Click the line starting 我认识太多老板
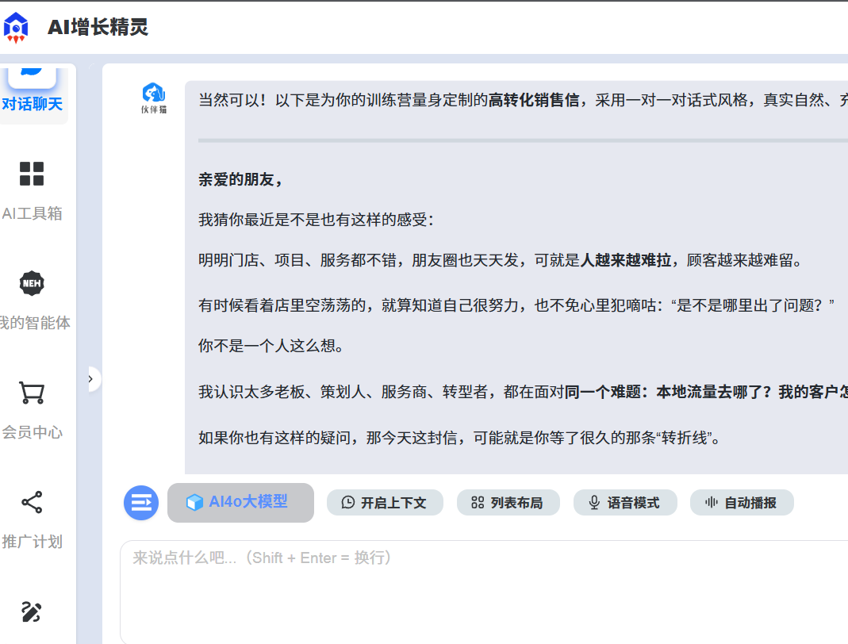Viewport: 848px width, 644px height. pyautogui.click(x=523, y=392)
